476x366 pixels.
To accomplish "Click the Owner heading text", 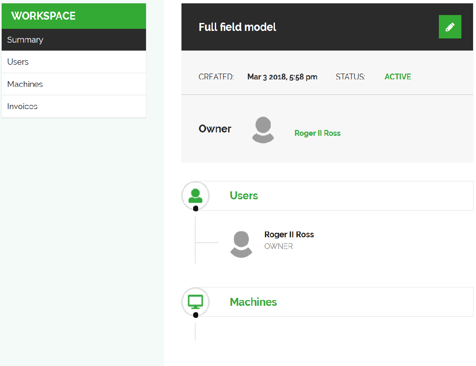I will pyautogui.click(x=215, y=129).
